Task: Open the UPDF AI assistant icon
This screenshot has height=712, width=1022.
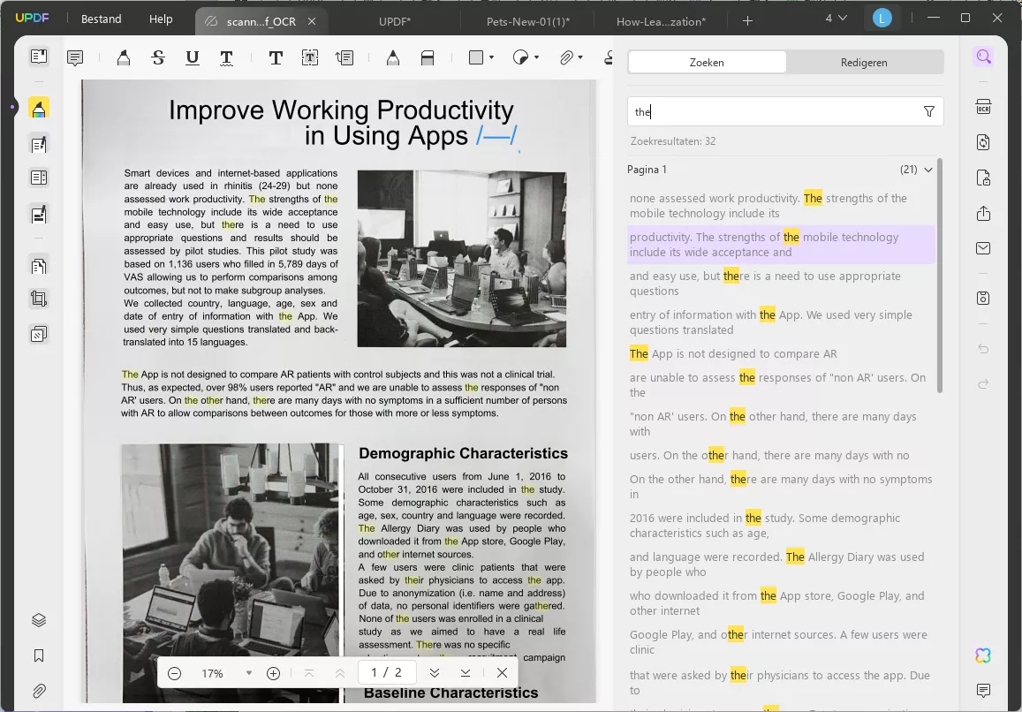Action: (983, 655)
